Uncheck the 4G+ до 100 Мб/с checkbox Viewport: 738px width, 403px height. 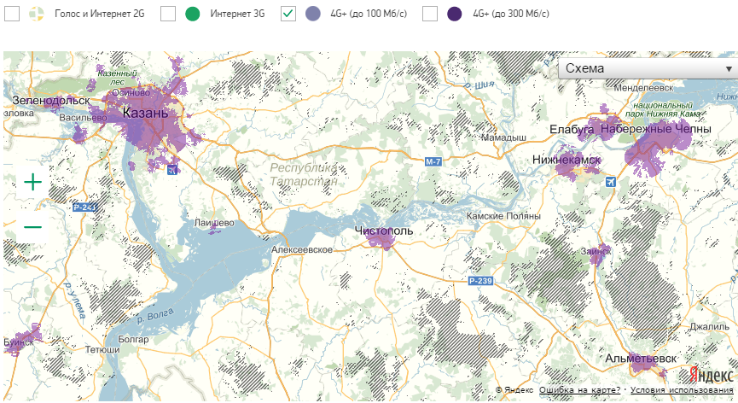tap(288, 14)
